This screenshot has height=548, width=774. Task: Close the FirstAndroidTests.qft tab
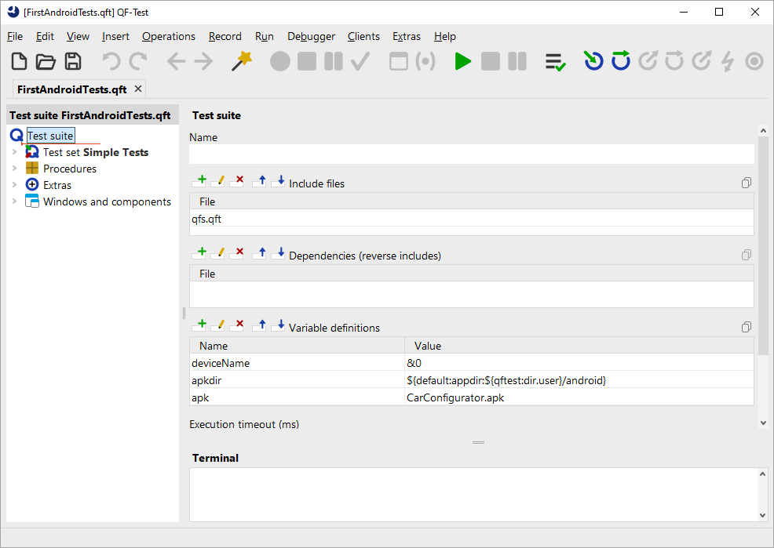(x=138, y=89)
